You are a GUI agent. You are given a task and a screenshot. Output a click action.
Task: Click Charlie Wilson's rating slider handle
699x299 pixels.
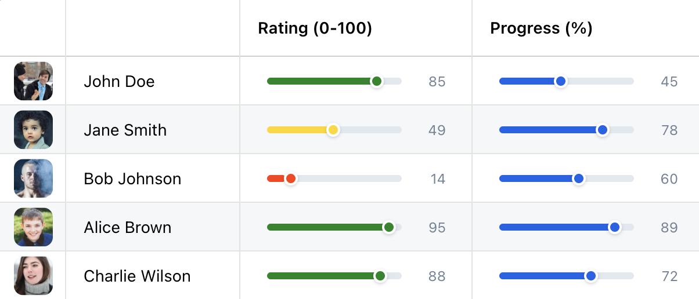pyautogui.click(x=380, y=276)
